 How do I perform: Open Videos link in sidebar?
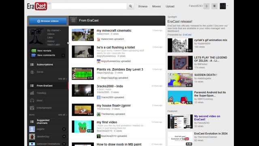51,34
